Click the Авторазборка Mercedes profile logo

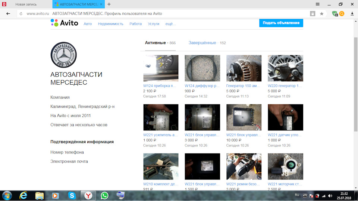[x=63, y=55]
